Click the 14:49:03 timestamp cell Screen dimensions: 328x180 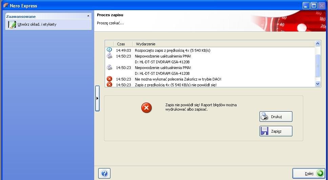pyautogui.click(x=123, y=50)
